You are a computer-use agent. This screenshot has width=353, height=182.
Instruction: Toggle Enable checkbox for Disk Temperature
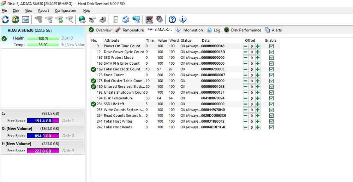[271, 98]
